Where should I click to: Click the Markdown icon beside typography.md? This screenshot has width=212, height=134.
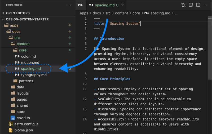pyautogui.click(x=17, y=75)
